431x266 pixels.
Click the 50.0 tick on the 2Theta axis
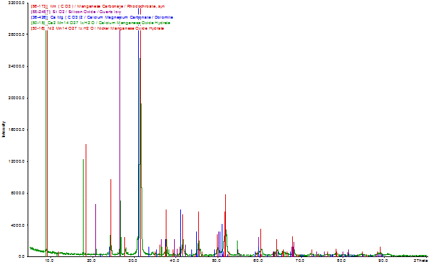coord(216,260)
